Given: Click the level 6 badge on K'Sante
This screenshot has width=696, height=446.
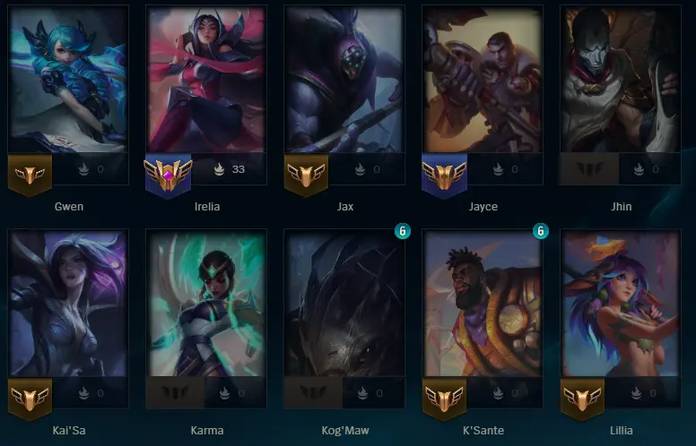Looking at the screenshot, I should (x=540, y=231).
